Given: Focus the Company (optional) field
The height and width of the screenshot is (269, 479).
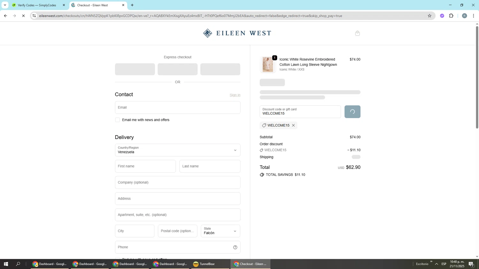Looking at the screenshot, I should coord(178,183).
